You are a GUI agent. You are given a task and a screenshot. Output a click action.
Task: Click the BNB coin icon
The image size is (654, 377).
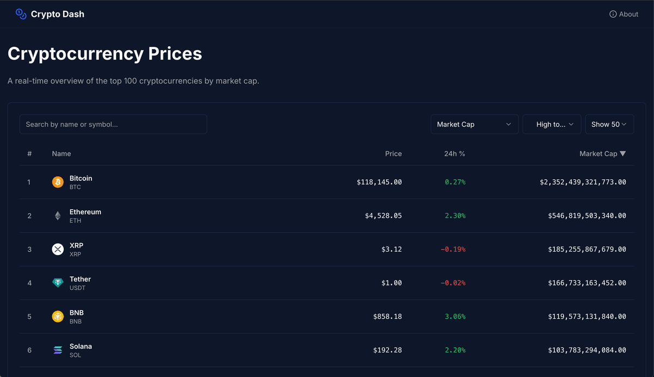58,316
